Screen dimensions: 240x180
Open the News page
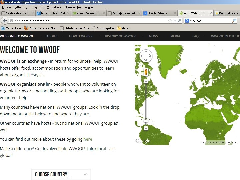tap(154, 36)
